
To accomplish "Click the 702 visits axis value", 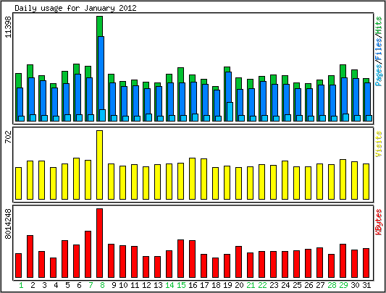I will pyautogui.click(x=8, y=137).
